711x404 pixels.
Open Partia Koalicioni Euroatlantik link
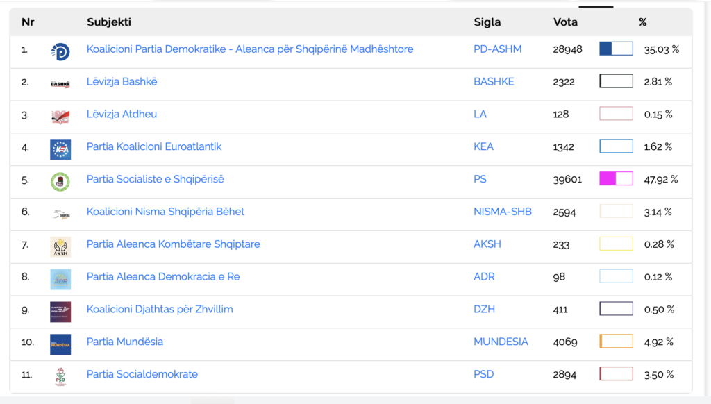tap(154, 146)
